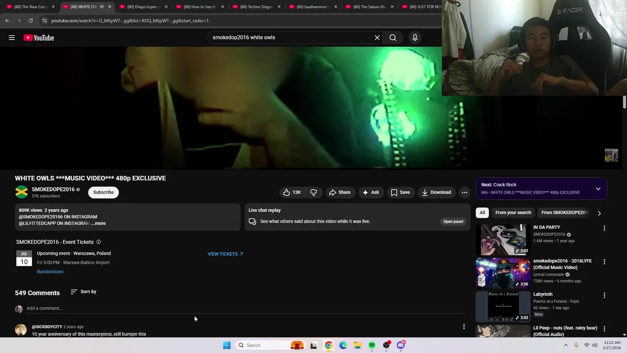Open OBS Studio from the taskbar

386,345
